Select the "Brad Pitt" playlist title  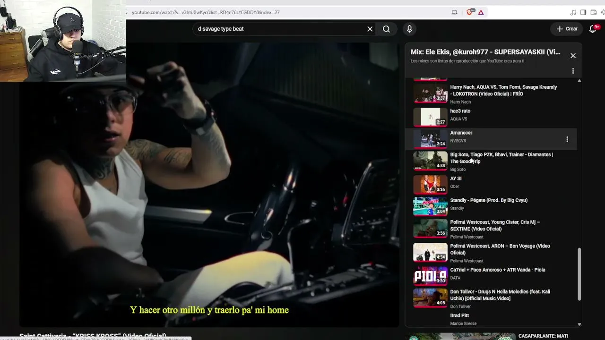point(459,315)
